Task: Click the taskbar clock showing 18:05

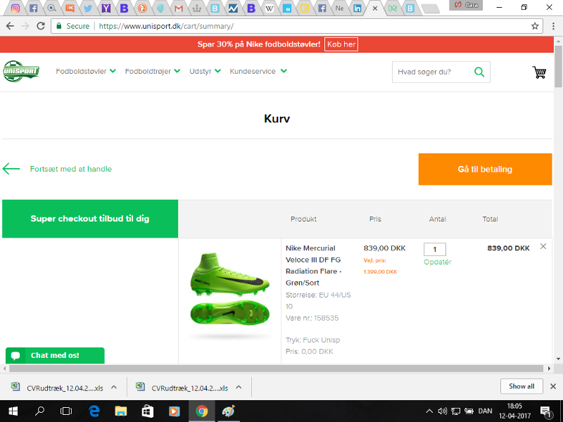Action: point(514,411)
